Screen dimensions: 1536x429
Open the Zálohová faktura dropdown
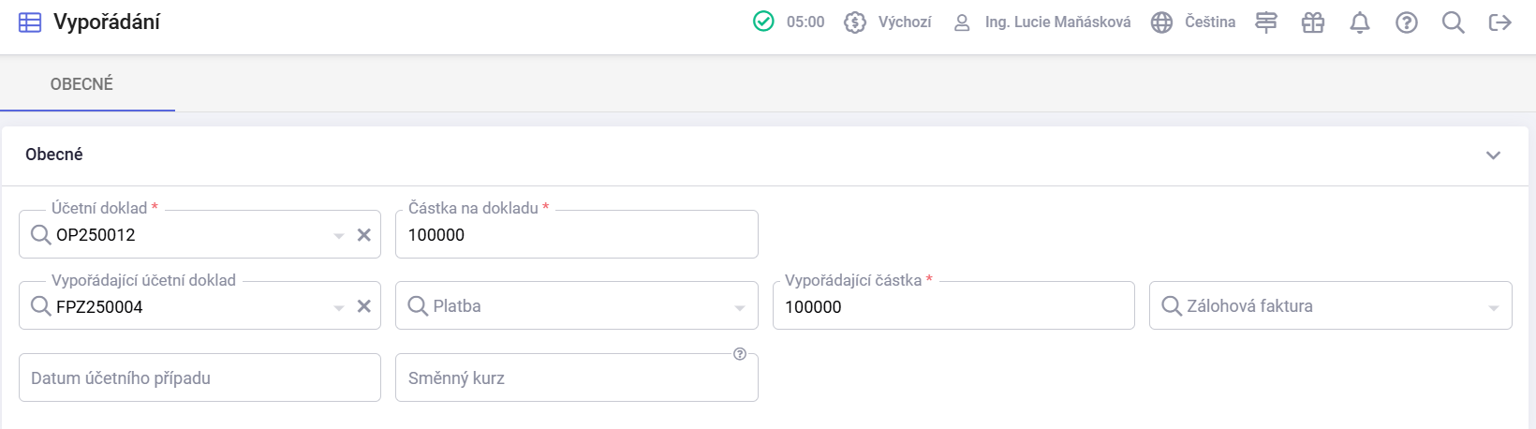point(1494,307)
